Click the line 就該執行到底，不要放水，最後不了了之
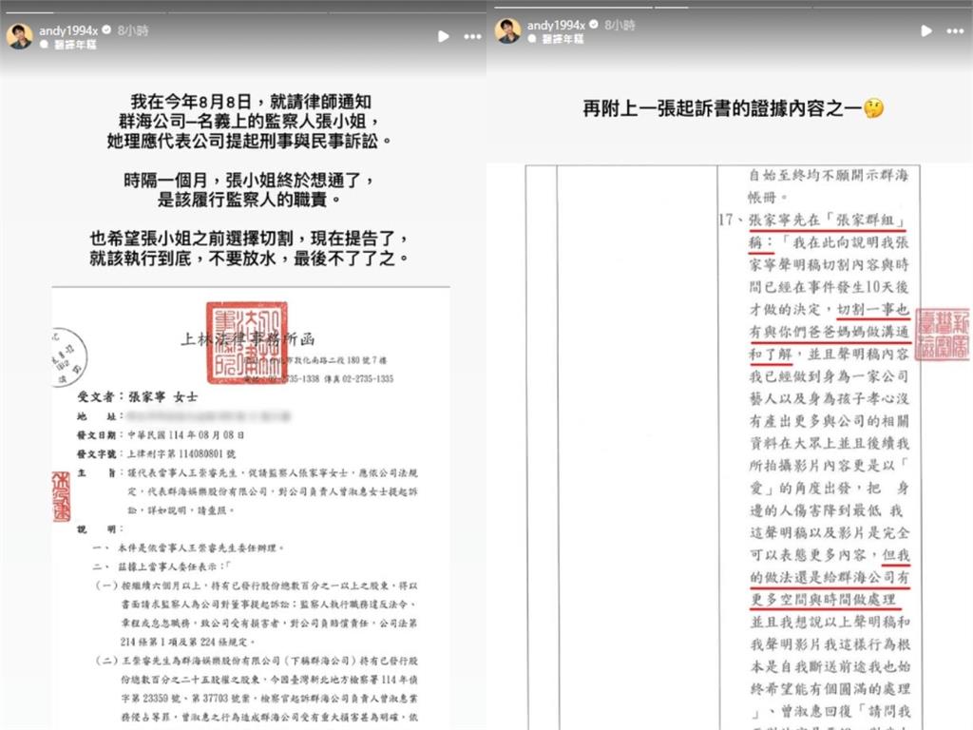The width and height of the screenshot is (973, 730). (x=250, y=258)
